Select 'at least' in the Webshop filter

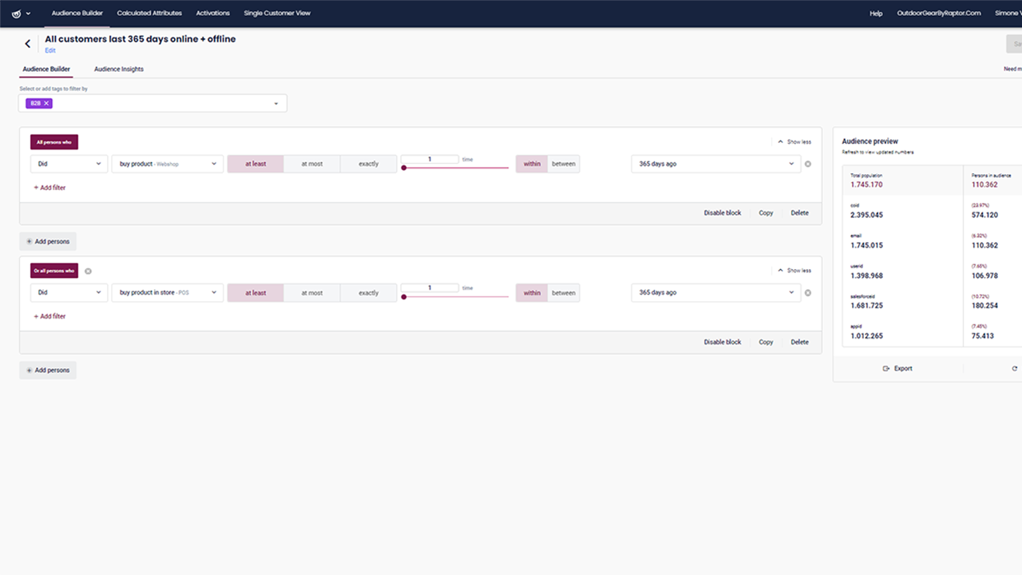pos(255,164)
